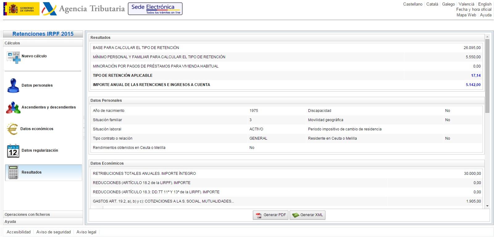This screenshot has width=494, height=238.
Task: Open the calendar Datos regularización icon
Action: point(13,151)
